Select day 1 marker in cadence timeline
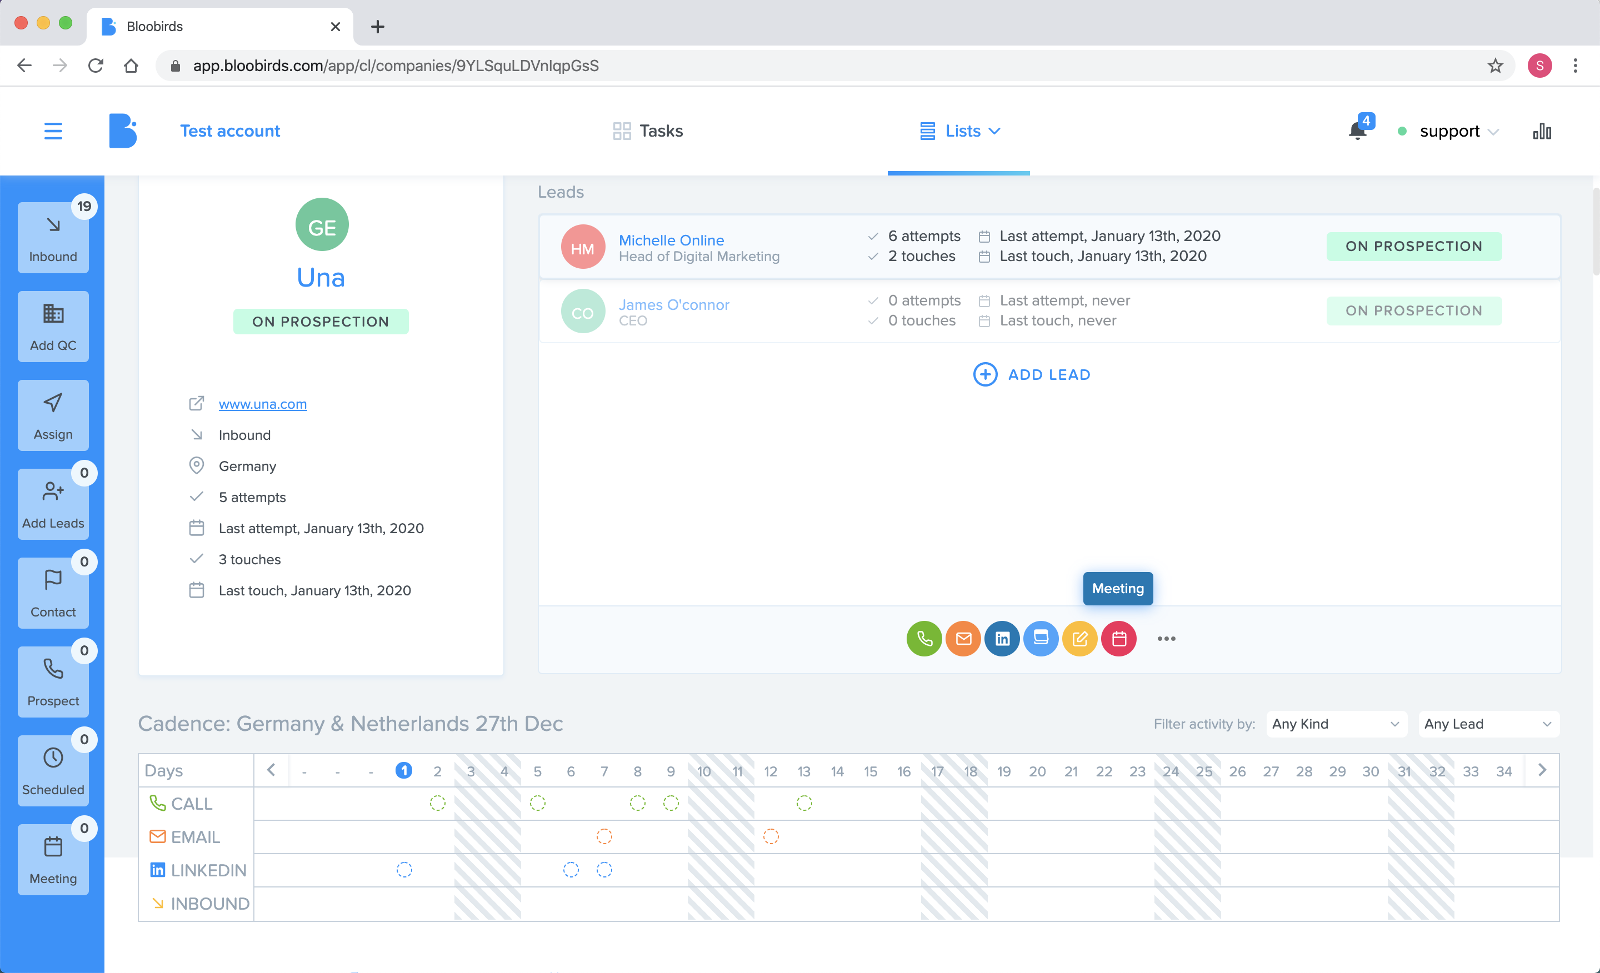The width and height of the screenshot is (1600, 973). coord(404,770)
